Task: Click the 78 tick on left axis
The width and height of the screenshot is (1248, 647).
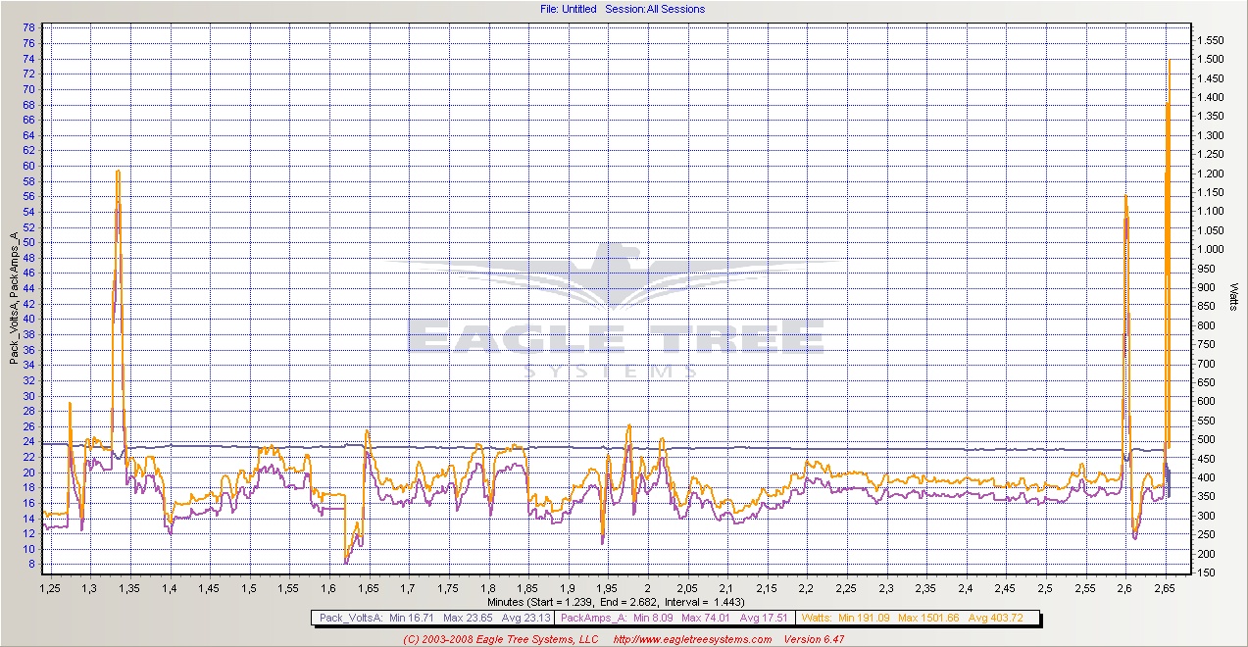Action: click(x=28, y=28)
